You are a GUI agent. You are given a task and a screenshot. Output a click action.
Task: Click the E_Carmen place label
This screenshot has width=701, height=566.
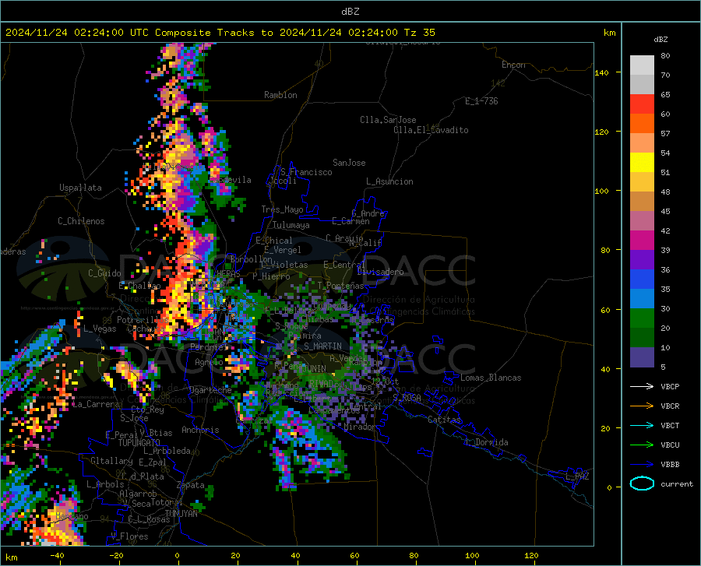[x=350, y=221]
